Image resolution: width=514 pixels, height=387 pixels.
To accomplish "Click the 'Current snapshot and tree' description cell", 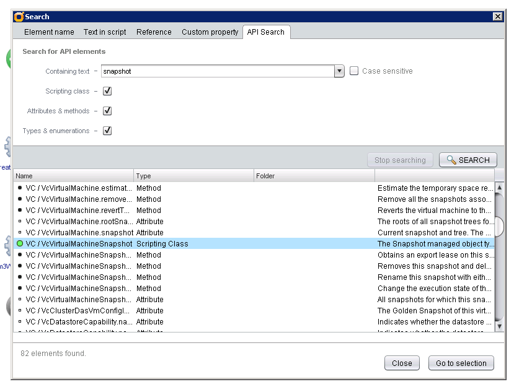I will [435, 232].
